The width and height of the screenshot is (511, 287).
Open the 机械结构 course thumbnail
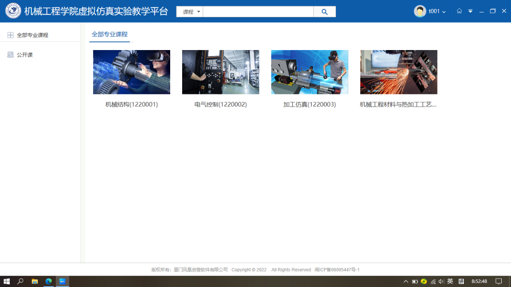[x=132, y=72]
